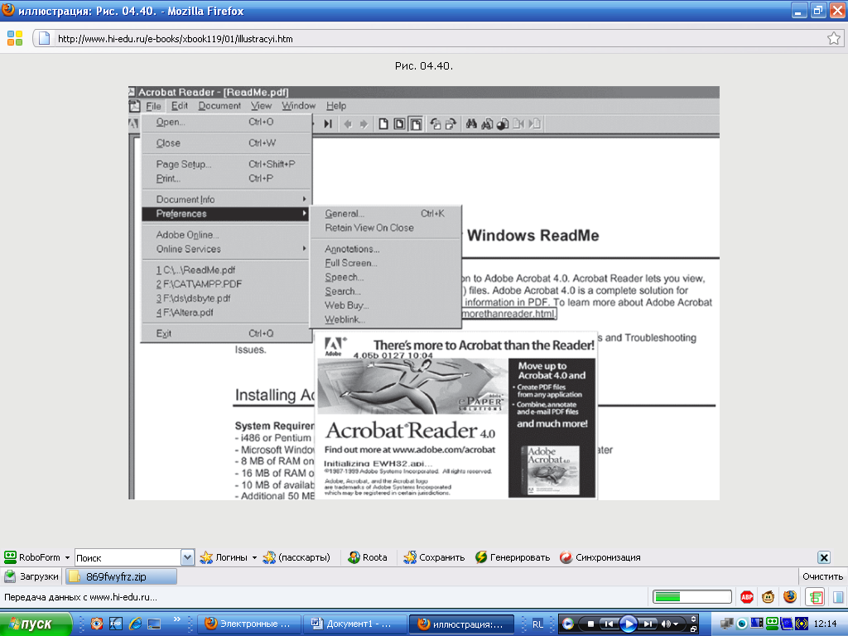Viewport: 848px width, 636px height.
Task: Expand hidden quick launch items chevron
Action: coord(177,619)
